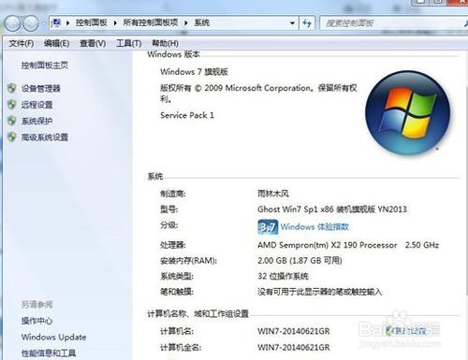This screenshot has width=468, height=360.
Task: Click the Forward navigation arrow button
Action: [31, 23]
